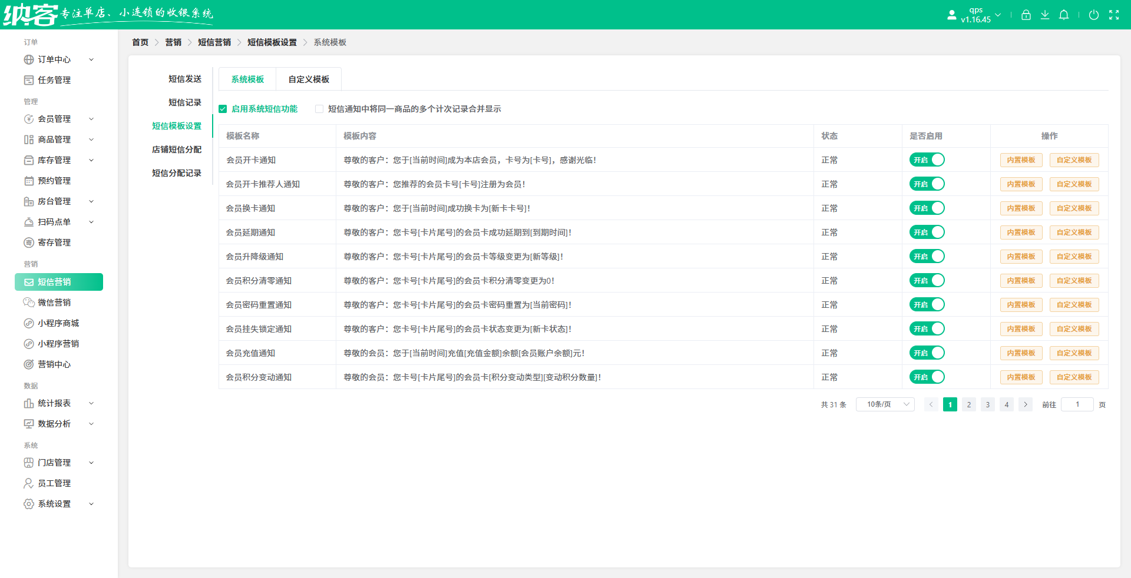Toggle 会员升降级通知 enable switch

[927, 256]
